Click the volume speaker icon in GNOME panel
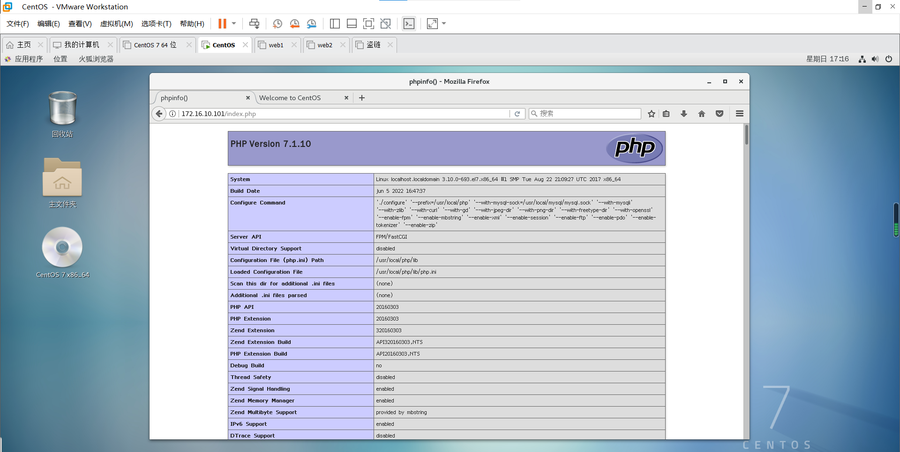The width and height of the screenshot is (900, 452). [875, 59]
